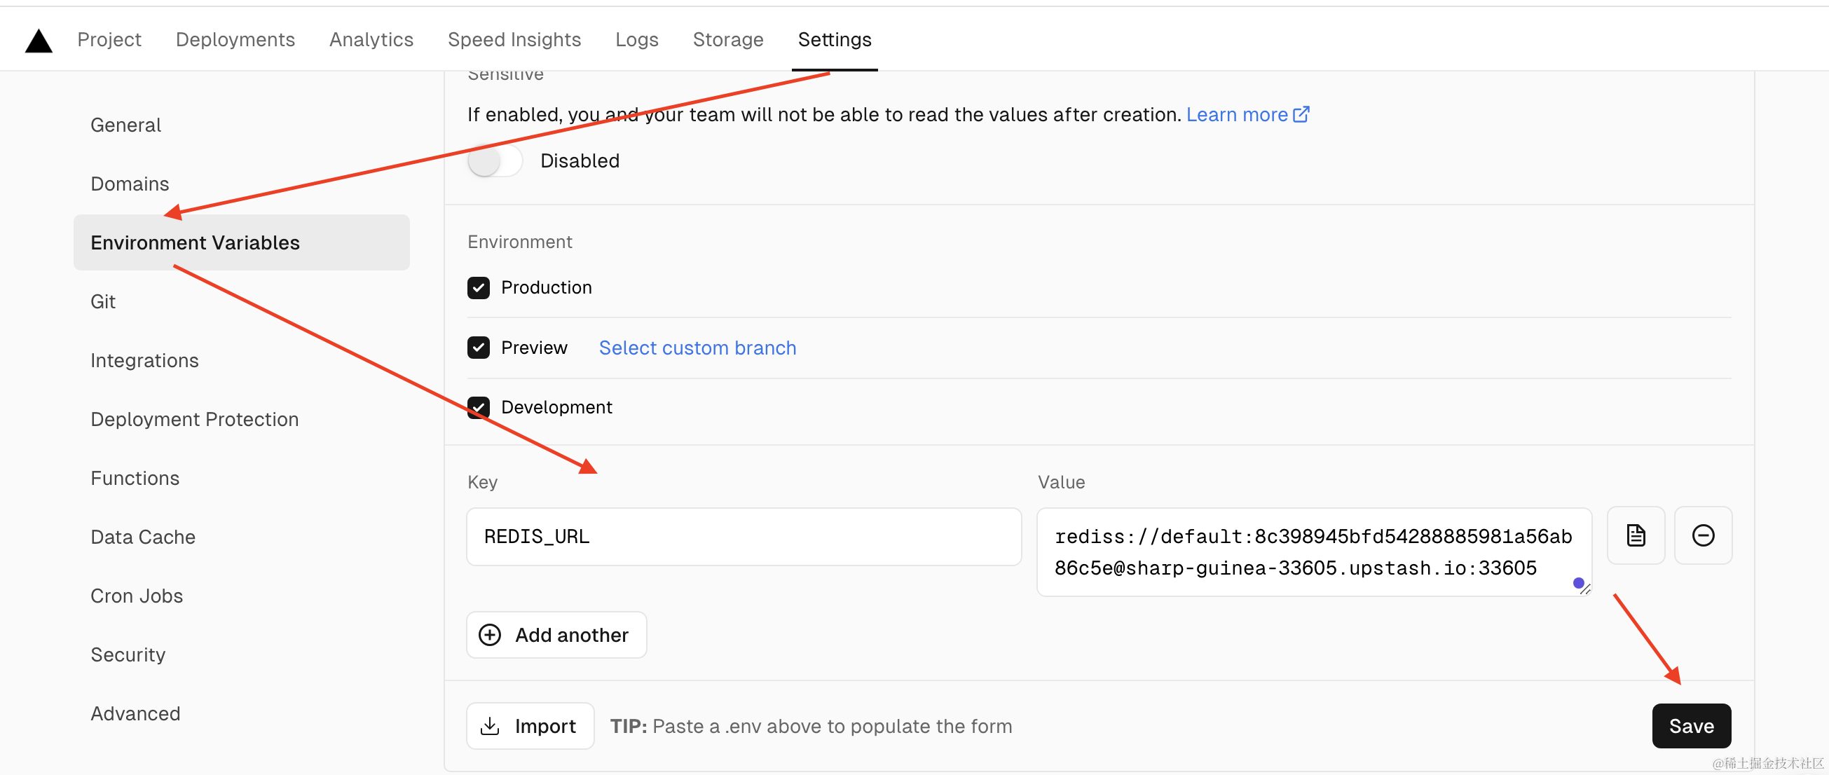Uncheck the Preview environment checkbox
1829x775 pixels.
pos(479,348)
